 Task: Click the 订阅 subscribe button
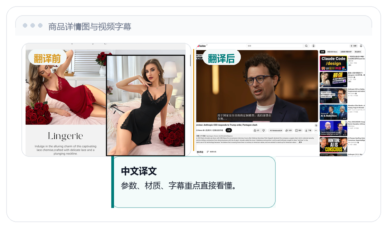click(229, 130)
